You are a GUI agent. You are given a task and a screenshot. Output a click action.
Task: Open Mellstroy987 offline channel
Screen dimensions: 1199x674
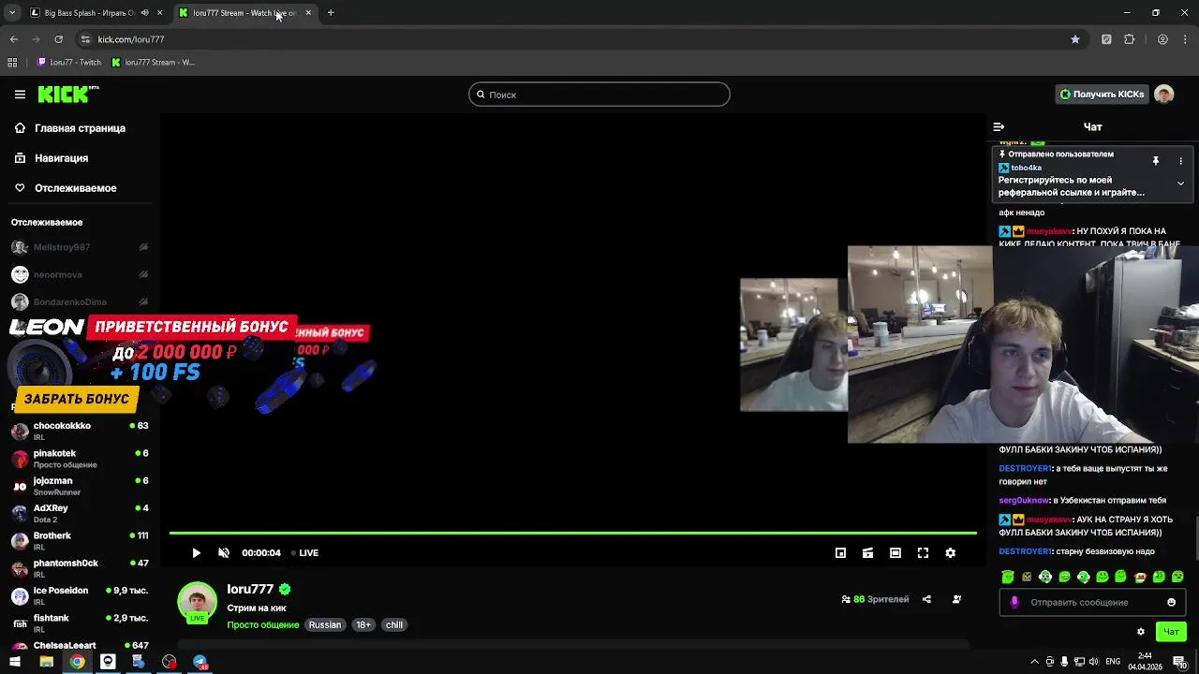(x=80, y=247)
